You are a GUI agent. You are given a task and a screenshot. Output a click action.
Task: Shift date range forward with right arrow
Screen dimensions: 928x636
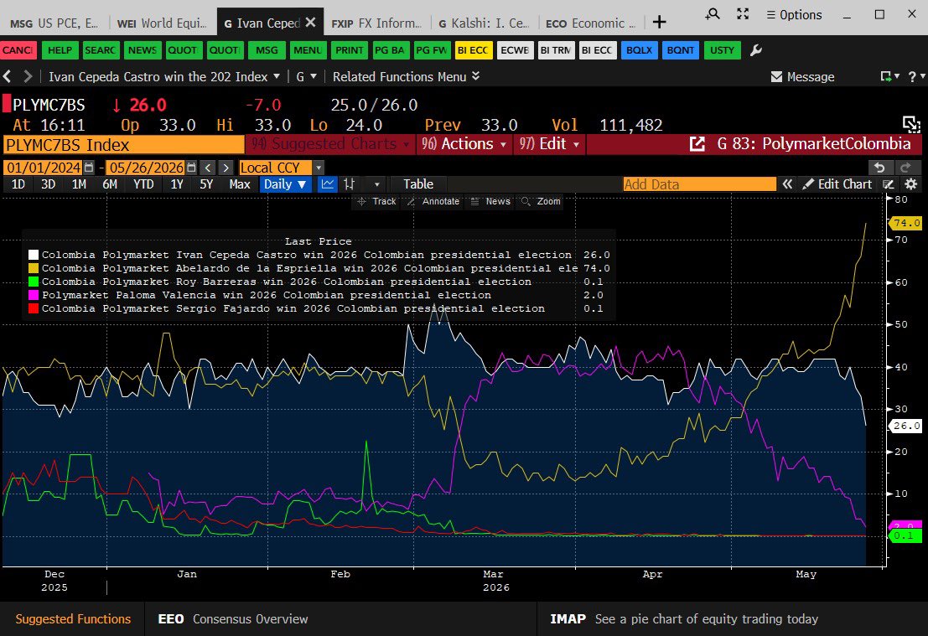click(x=226, y=168)
